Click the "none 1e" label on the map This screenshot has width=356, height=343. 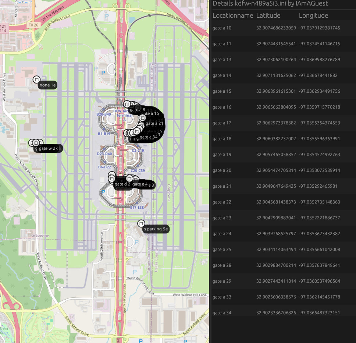coord(48,85)
